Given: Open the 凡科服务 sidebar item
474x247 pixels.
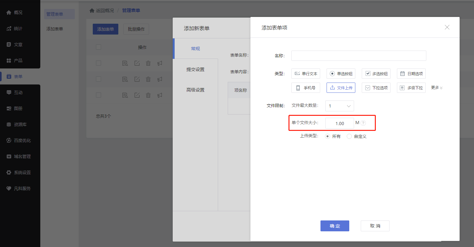Looking at the screenshot, I should click(20, 188).
